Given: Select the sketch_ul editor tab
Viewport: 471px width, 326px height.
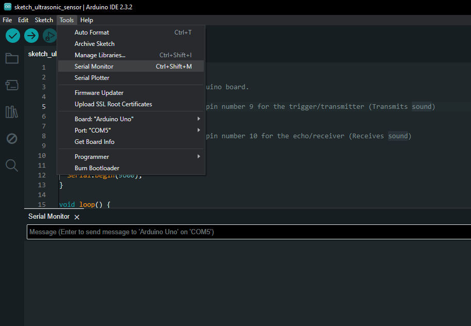Looking at the screenshot, I should coord(42,54).
